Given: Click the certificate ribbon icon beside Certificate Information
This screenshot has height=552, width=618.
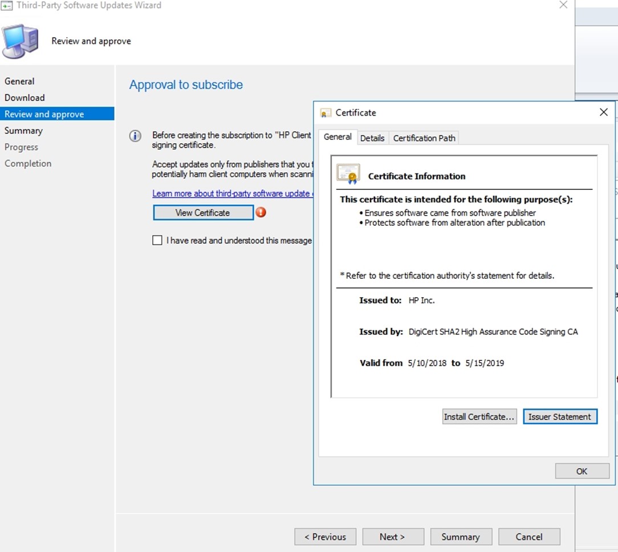Looking at the screenshot, I should coord(348,174).
